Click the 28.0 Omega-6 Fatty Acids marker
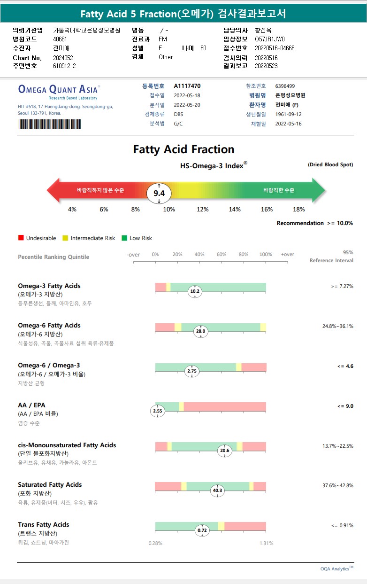 click(201, 331)
